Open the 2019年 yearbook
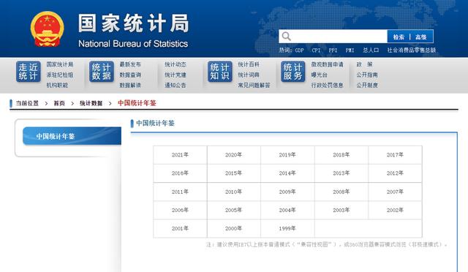Image resolution: width=468 pixels, height=272 pixels. (287, 155)
